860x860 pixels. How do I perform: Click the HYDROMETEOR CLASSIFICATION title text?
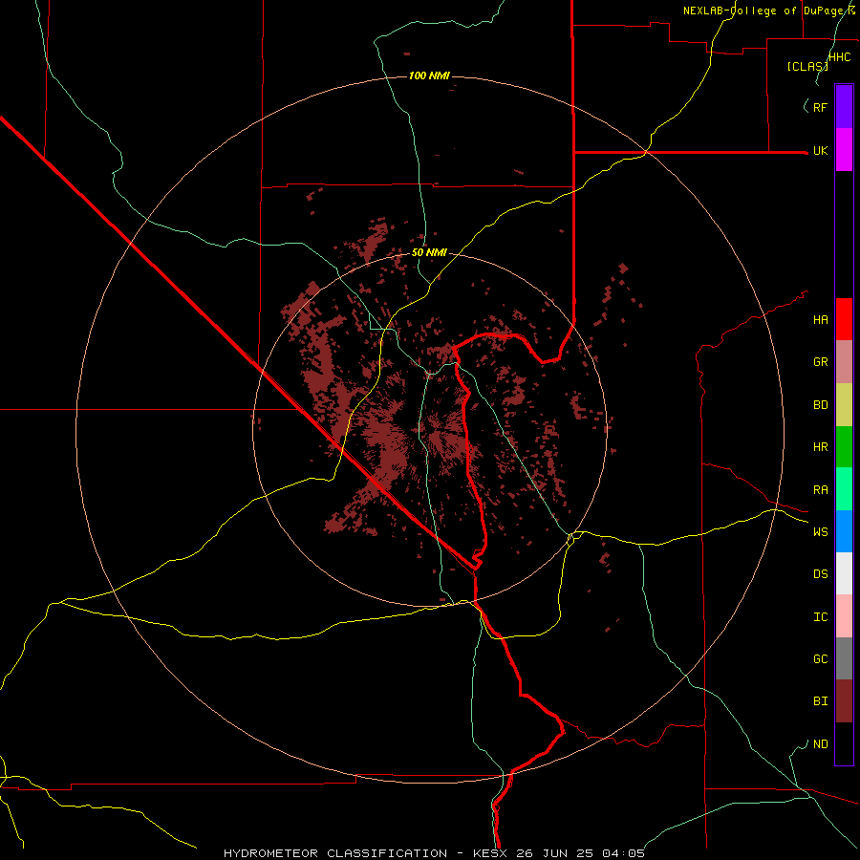(335, 853)
